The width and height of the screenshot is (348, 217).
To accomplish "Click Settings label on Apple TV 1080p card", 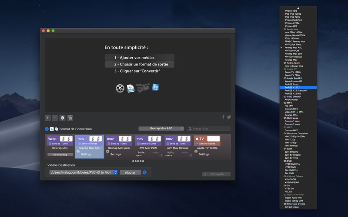I will tap(204, 154).
